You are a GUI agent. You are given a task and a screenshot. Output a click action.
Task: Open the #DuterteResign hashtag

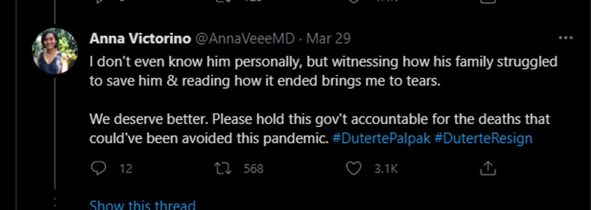click(483, 138)
